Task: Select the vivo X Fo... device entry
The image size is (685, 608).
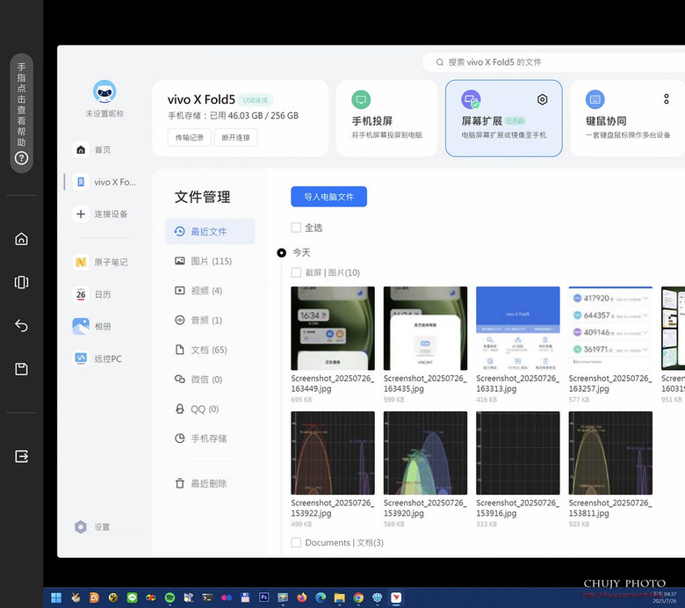Action: click(x=105, y=182)
